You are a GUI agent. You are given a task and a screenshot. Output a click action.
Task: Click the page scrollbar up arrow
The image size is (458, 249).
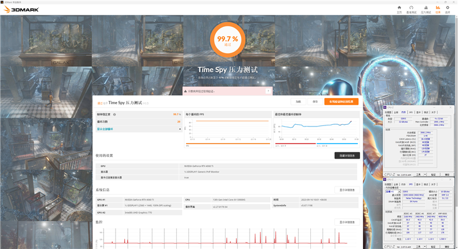tap(456, 17)
